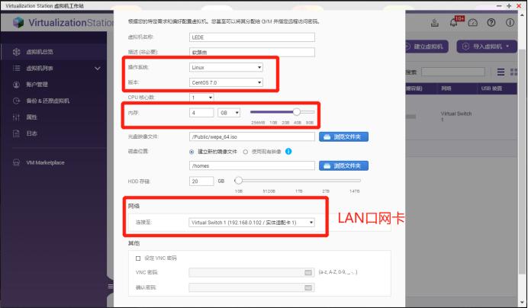Enable the 设定 VNC 密码 checkbox

138,258
